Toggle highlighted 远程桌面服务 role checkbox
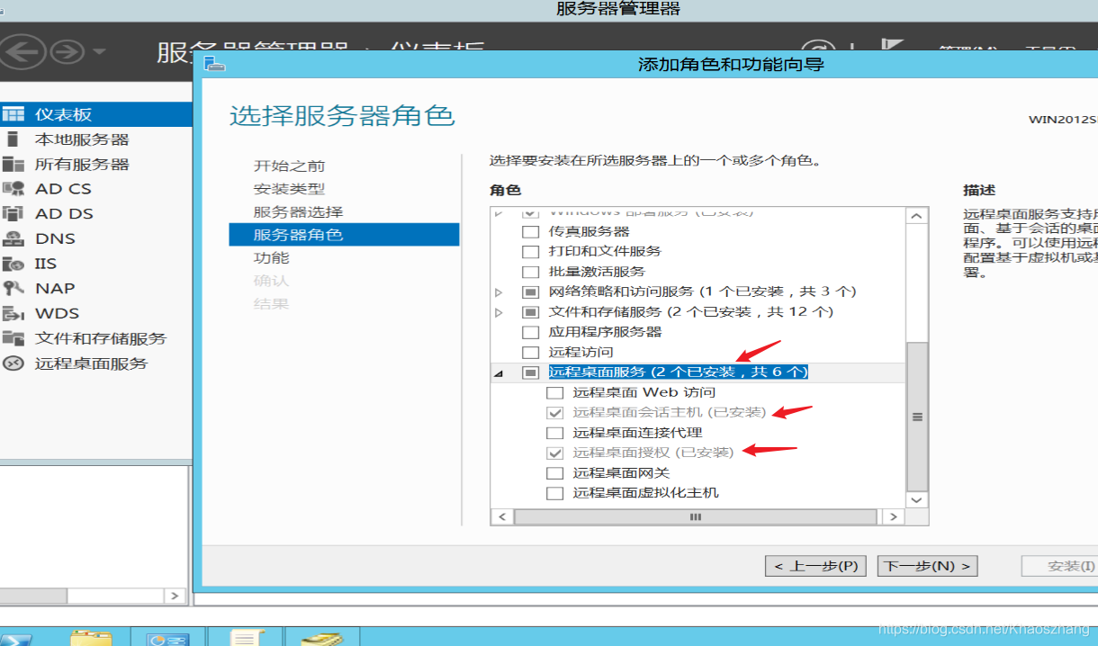 point(530,372)
